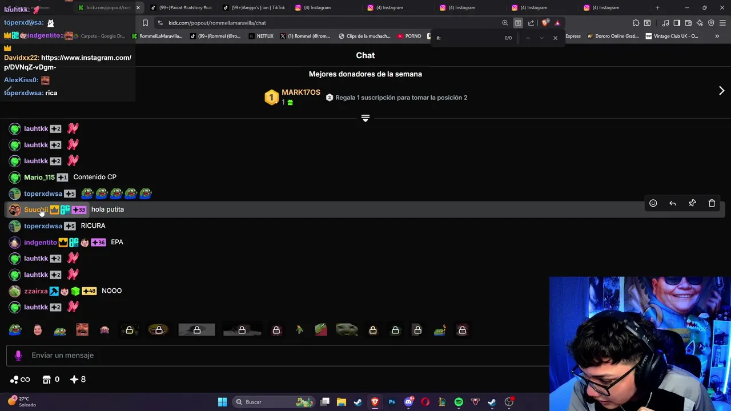Collapse the weekly top donors panel handle
Viewport: 731px width, 411px height.
point(365,118)
